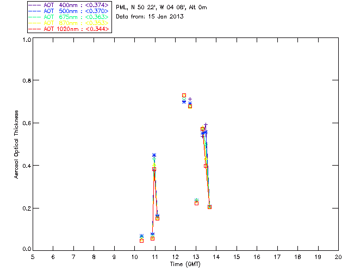Click the x-axis tick label '17'
The image size is (348, 278).
click(277, 257)
